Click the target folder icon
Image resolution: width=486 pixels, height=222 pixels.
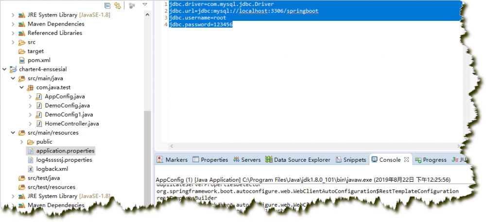click(22, 51)
